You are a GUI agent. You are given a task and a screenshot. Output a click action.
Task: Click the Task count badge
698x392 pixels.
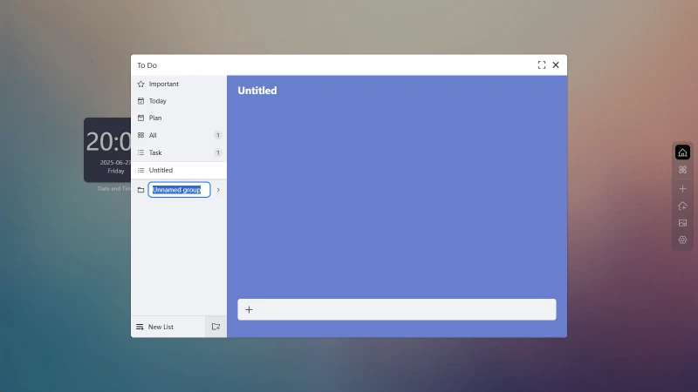[x=217, y=152]
